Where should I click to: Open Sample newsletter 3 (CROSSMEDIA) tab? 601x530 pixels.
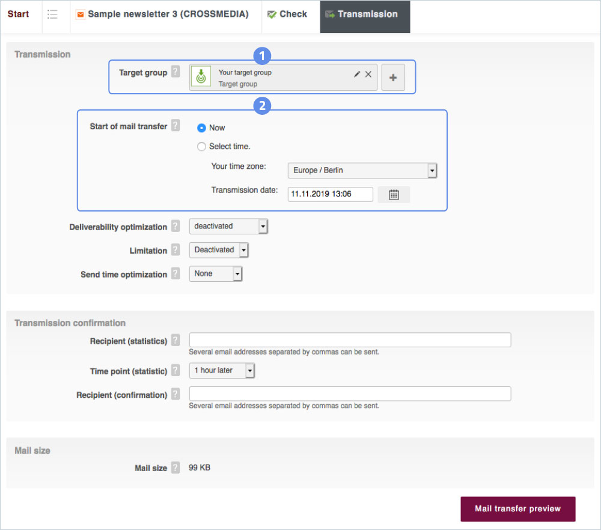pos(162,14)
